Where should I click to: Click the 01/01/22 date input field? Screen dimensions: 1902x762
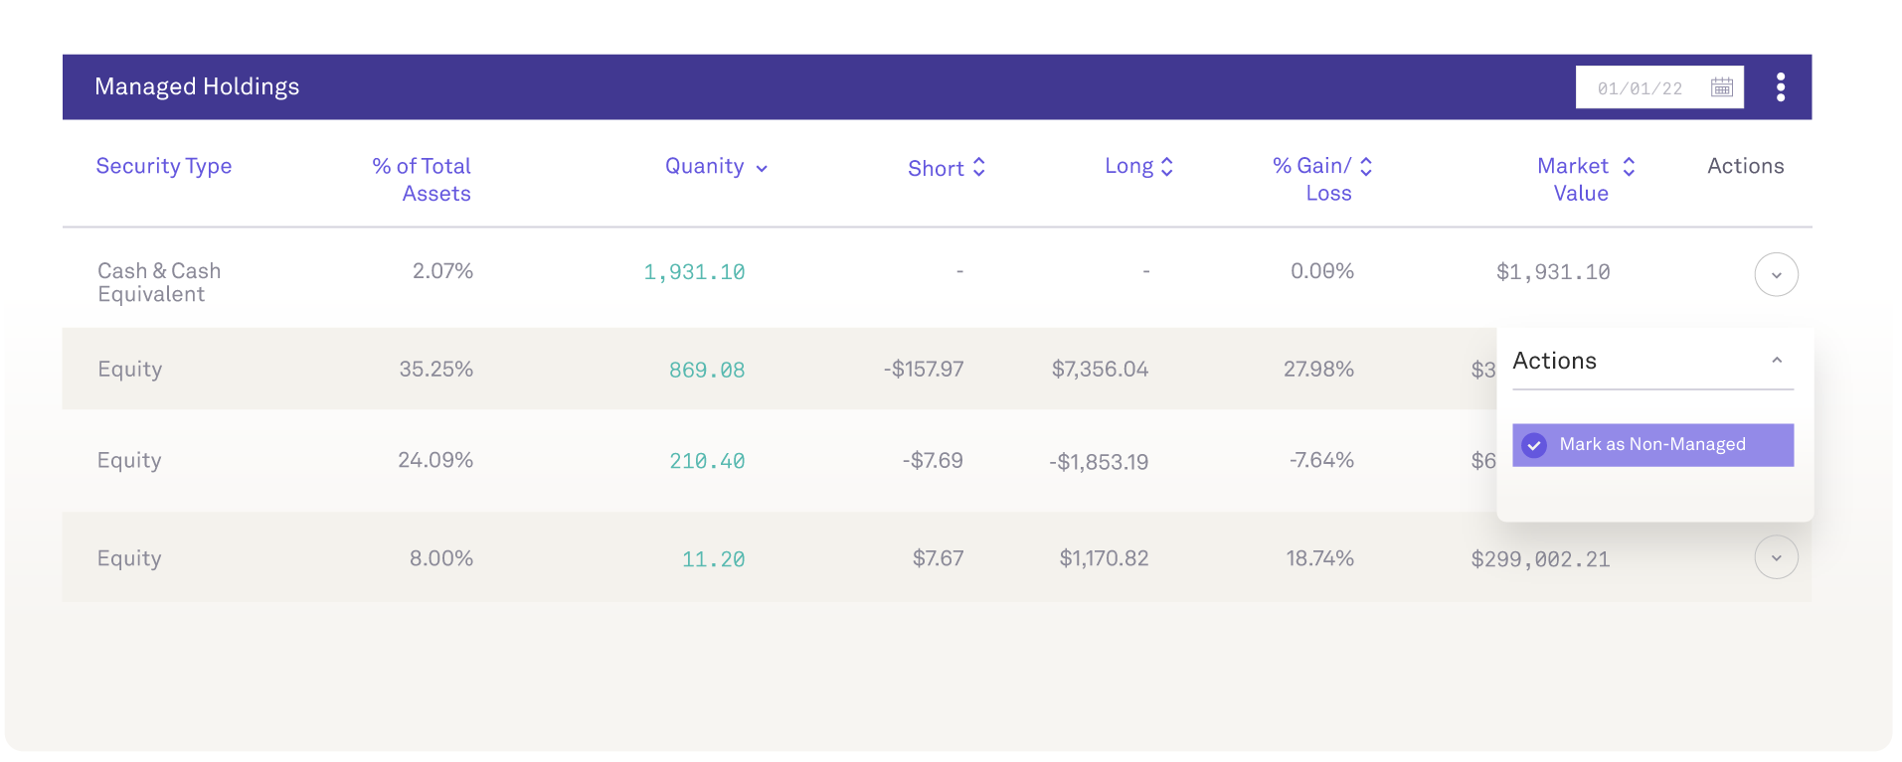1641,86
